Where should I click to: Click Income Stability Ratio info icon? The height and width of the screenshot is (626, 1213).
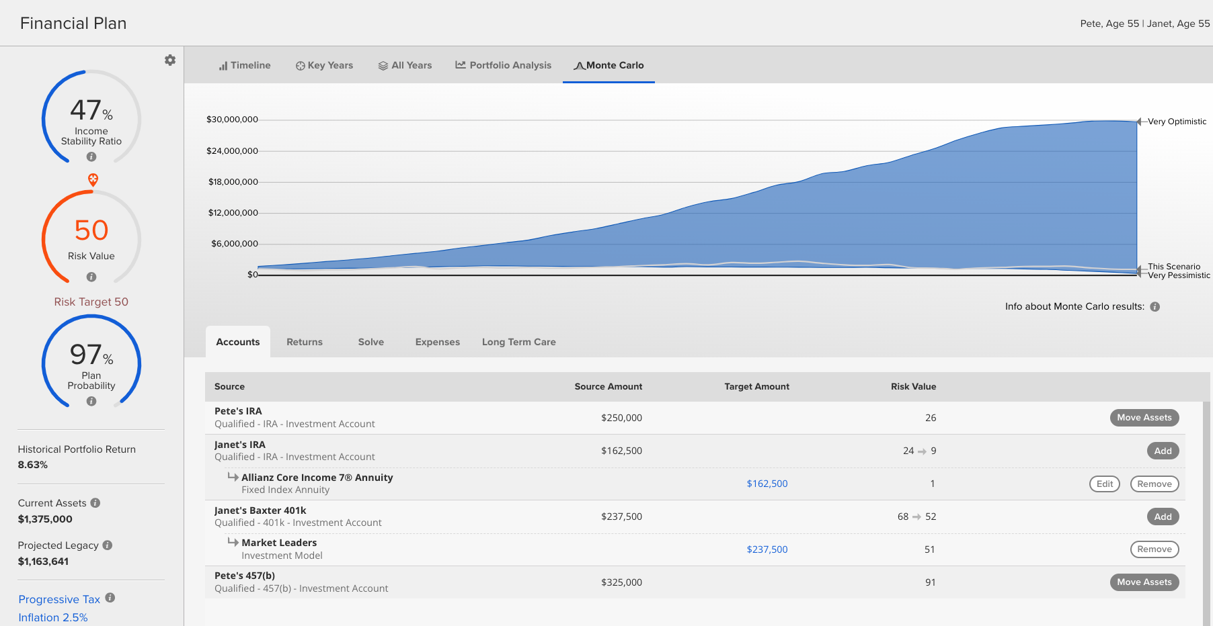pyautogui.click(x=91, y=156)
